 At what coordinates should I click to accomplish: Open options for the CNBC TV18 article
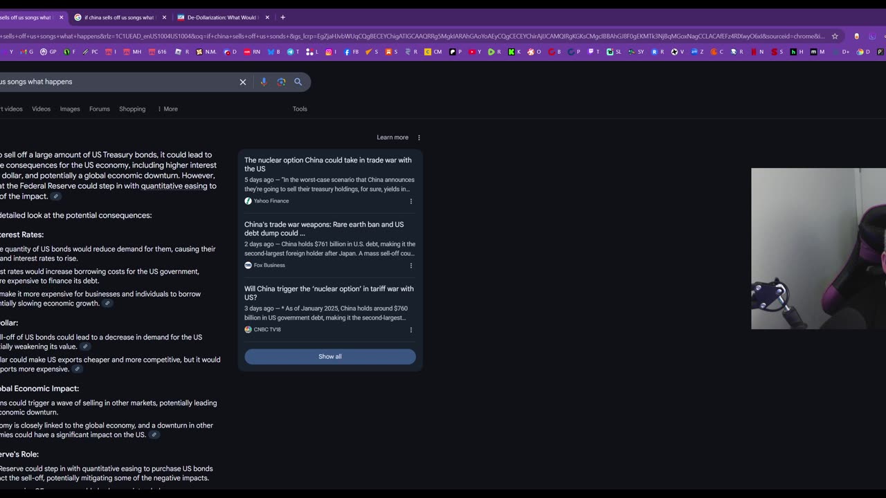click(411, 330)
